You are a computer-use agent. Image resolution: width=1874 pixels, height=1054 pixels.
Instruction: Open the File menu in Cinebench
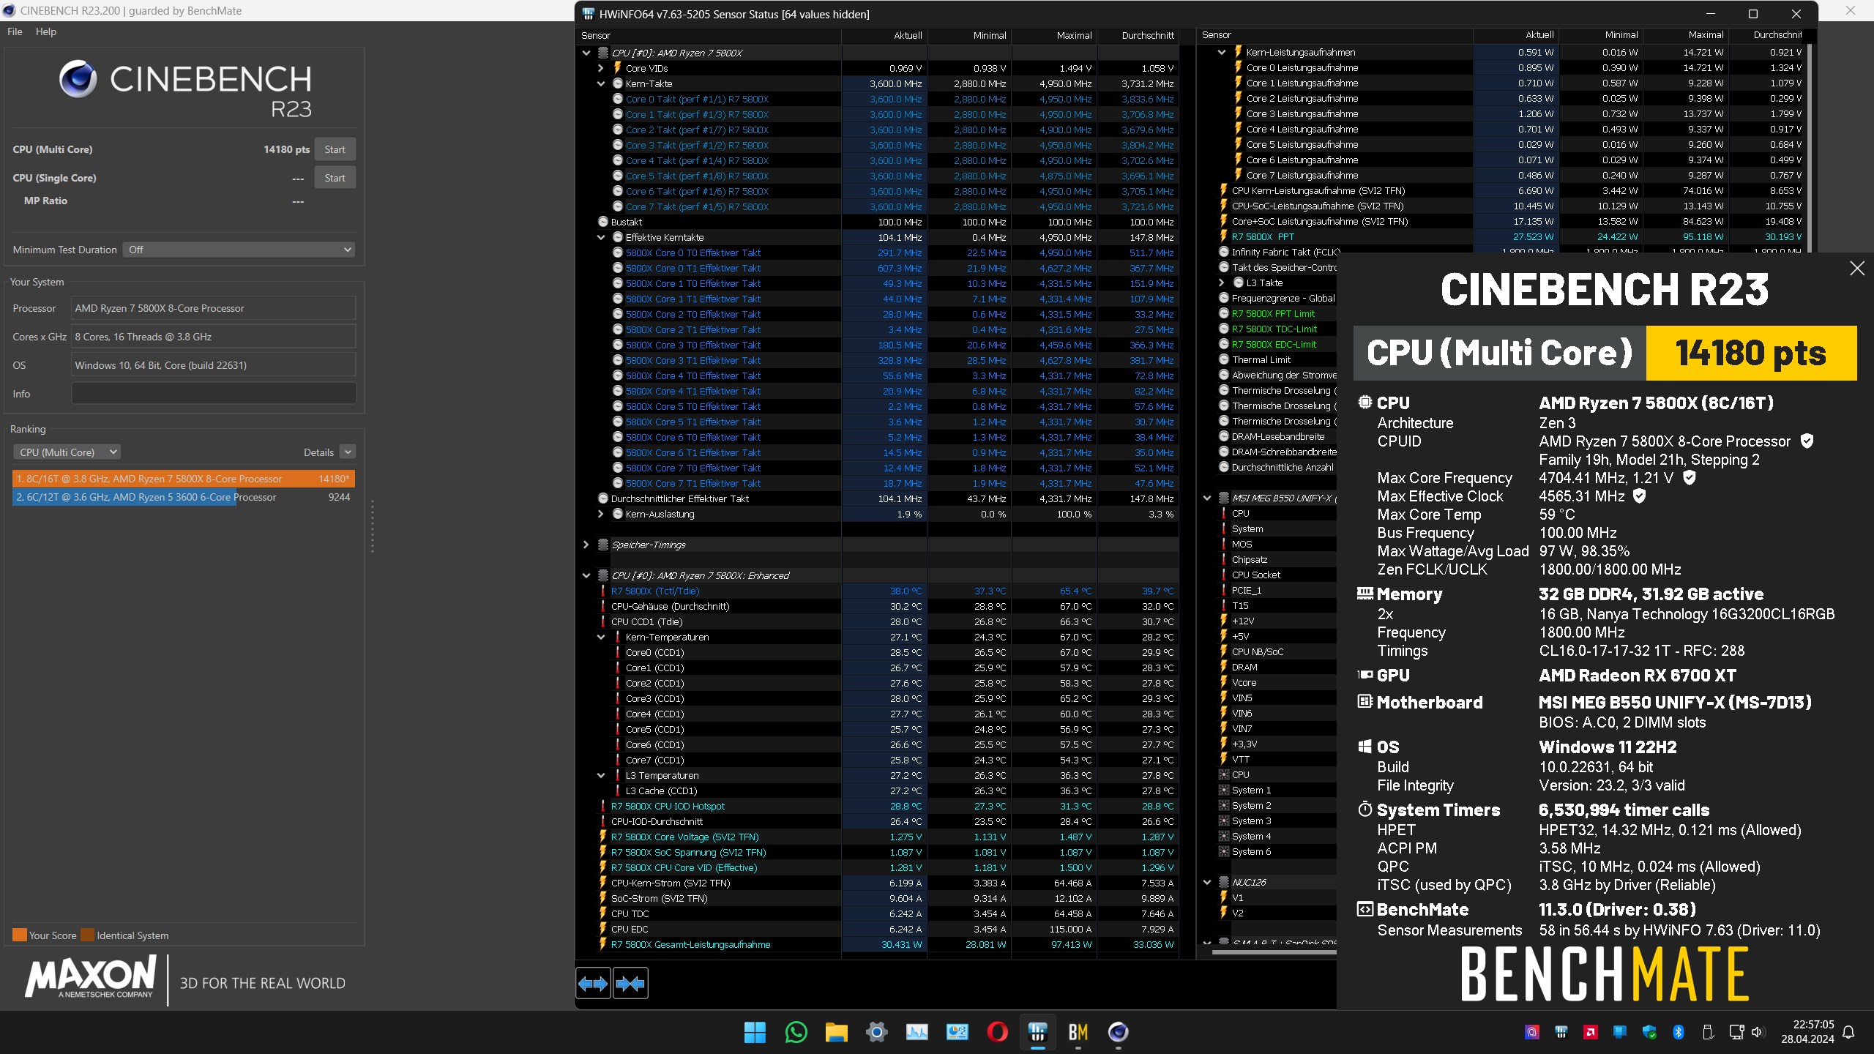pos(15,31)
